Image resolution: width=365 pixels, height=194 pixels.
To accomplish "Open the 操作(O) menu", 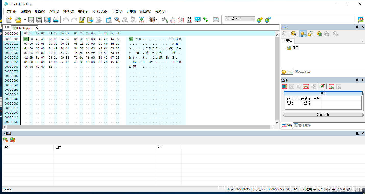I will pos(69,12).
